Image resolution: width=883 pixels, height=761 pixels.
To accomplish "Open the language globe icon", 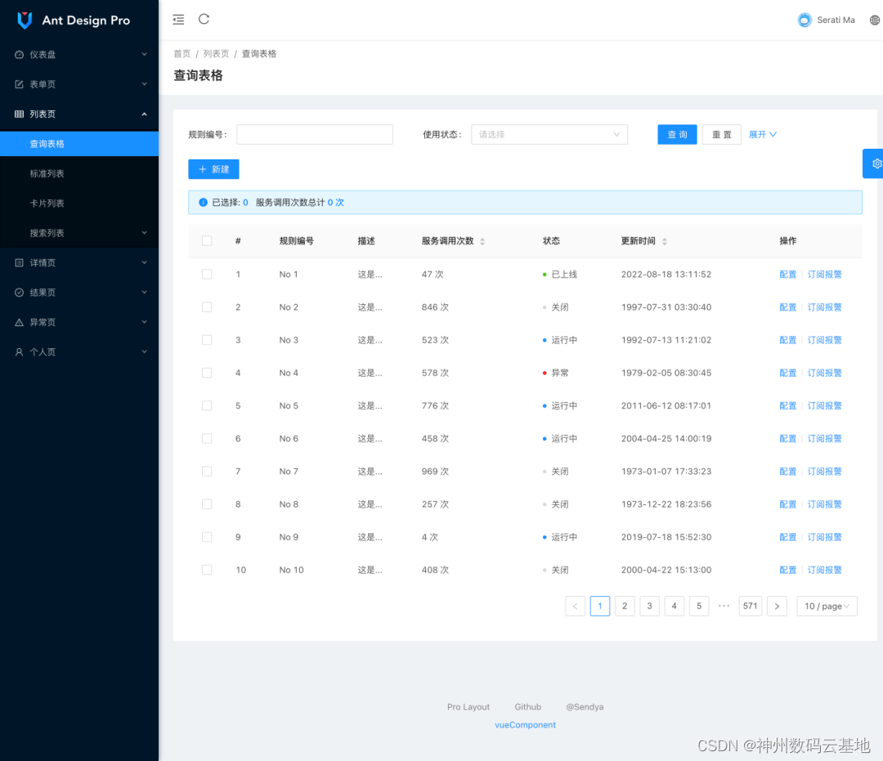I will pos(875,20).
